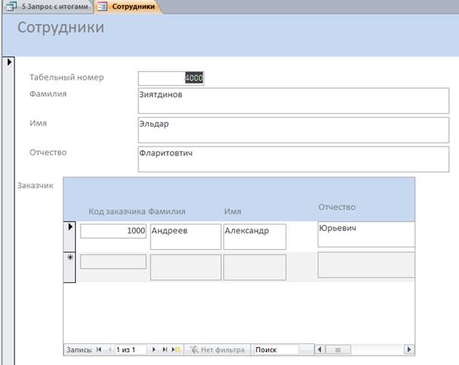
Task: Click the Имя field containing Эльдар
Action: click(293, 130)
